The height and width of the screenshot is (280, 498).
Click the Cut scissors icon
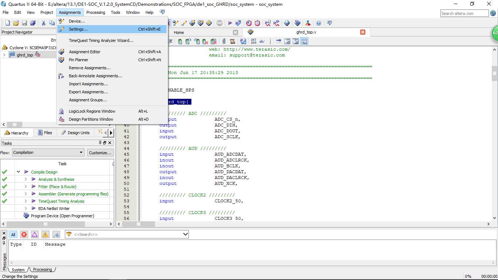(43, 23)
